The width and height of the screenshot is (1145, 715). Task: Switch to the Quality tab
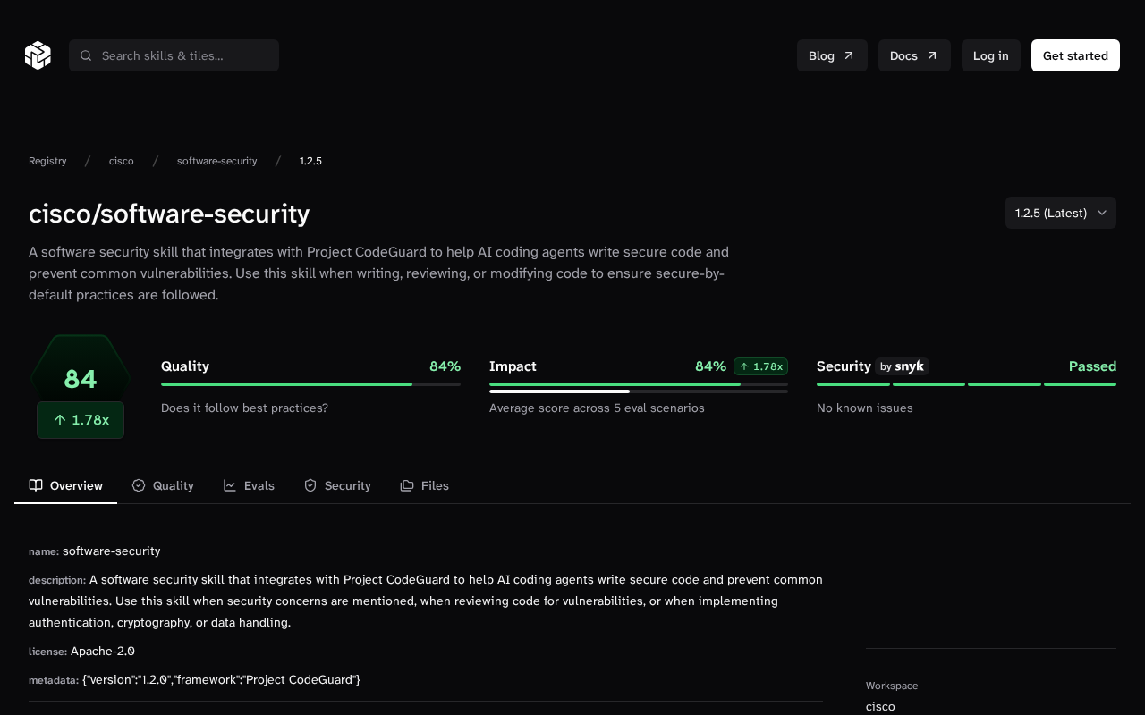tap(163, 485)
